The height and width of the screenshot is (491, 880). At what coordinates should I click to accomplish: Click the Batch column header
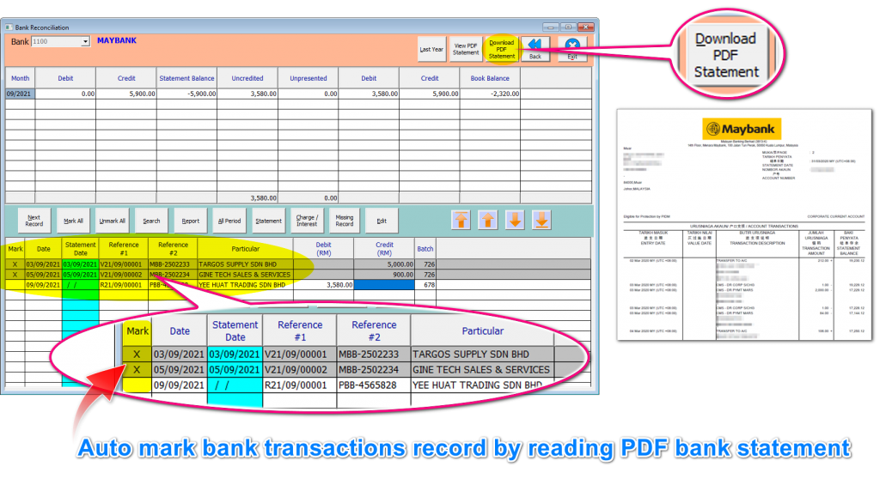pyautogui.click(x=425, y=249)
